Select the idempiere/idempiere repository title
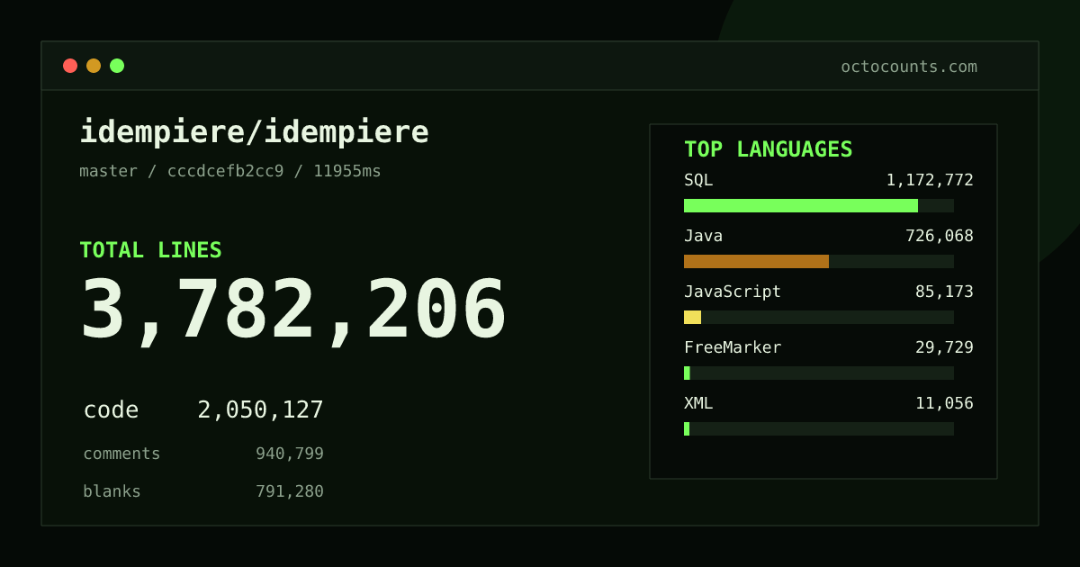 tap(254, 132)
